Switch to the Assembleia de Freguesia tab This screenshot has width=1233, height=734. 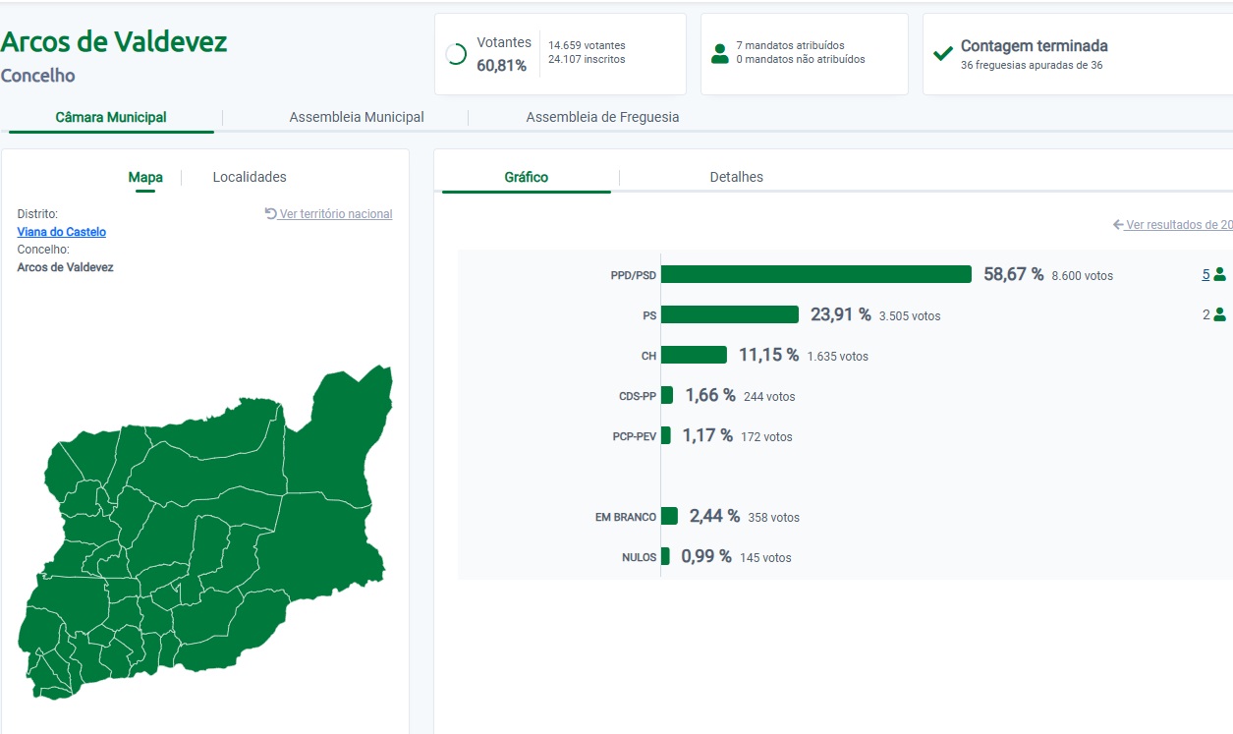(x=602, y=117)
